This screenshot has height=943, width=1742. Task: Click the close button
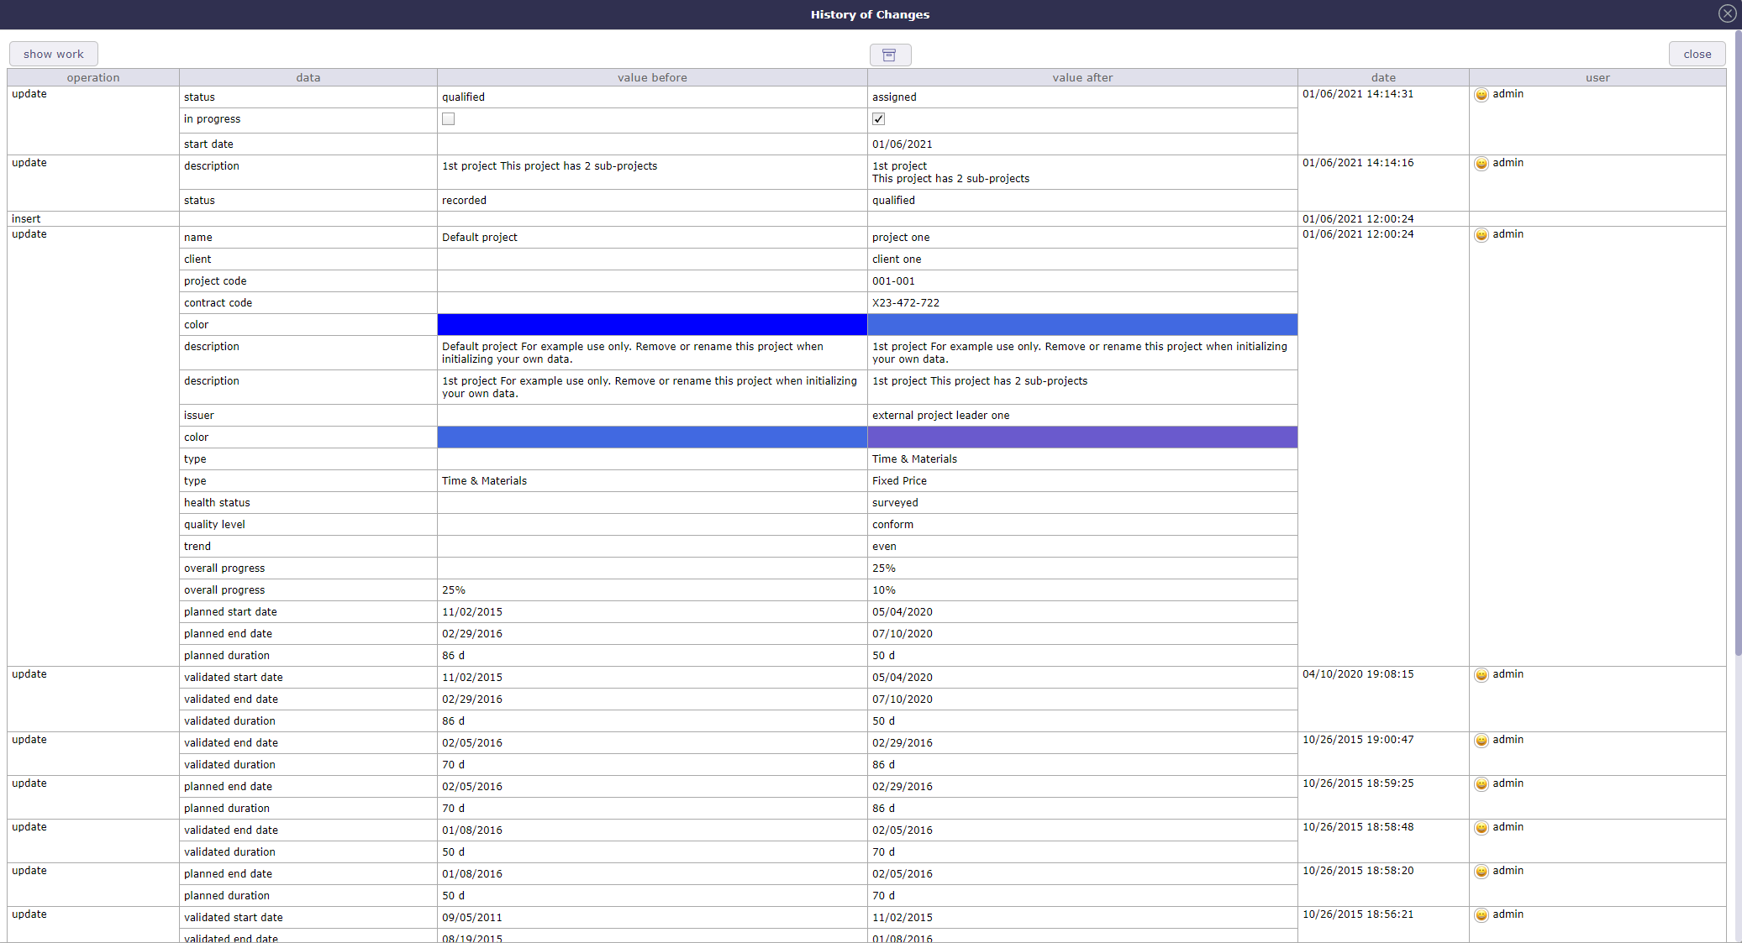1697,54
